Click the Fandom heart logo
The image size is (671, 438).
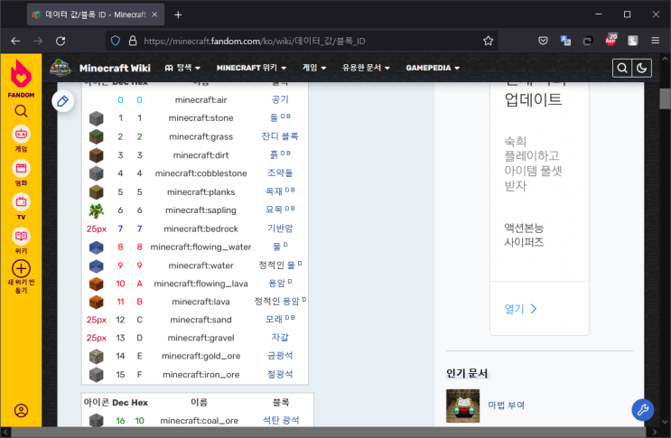(x=21, y=74)
